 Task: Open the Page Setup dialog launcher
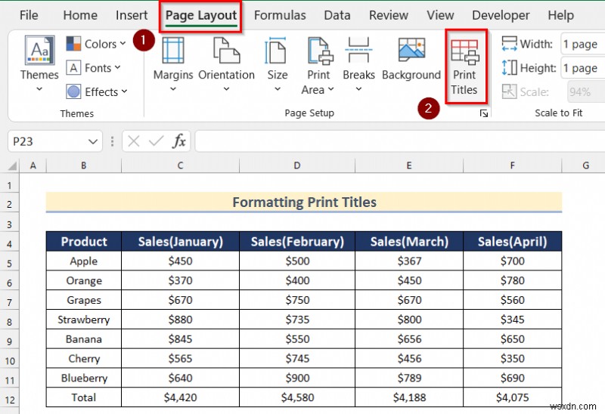click(485, 113)
